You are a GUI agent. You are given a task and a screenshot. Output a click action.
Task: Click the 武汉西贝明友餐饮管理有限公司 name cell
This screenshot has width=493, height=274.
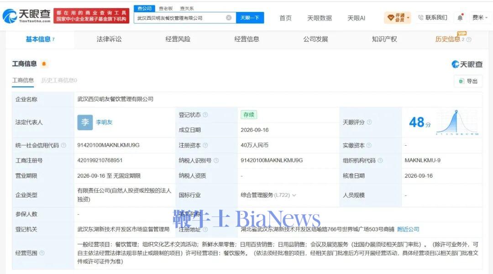[x=115, y=99]
